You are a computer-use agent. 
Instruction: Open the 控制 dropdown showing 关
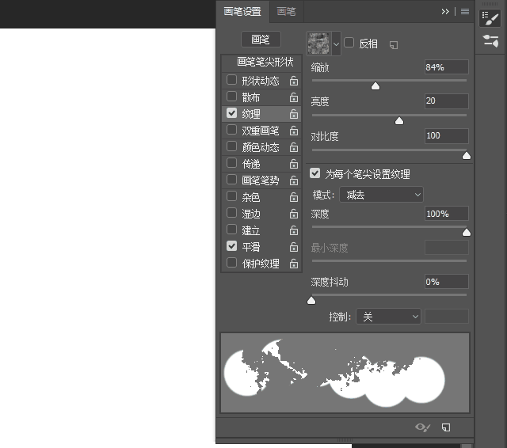click(388, 317)
